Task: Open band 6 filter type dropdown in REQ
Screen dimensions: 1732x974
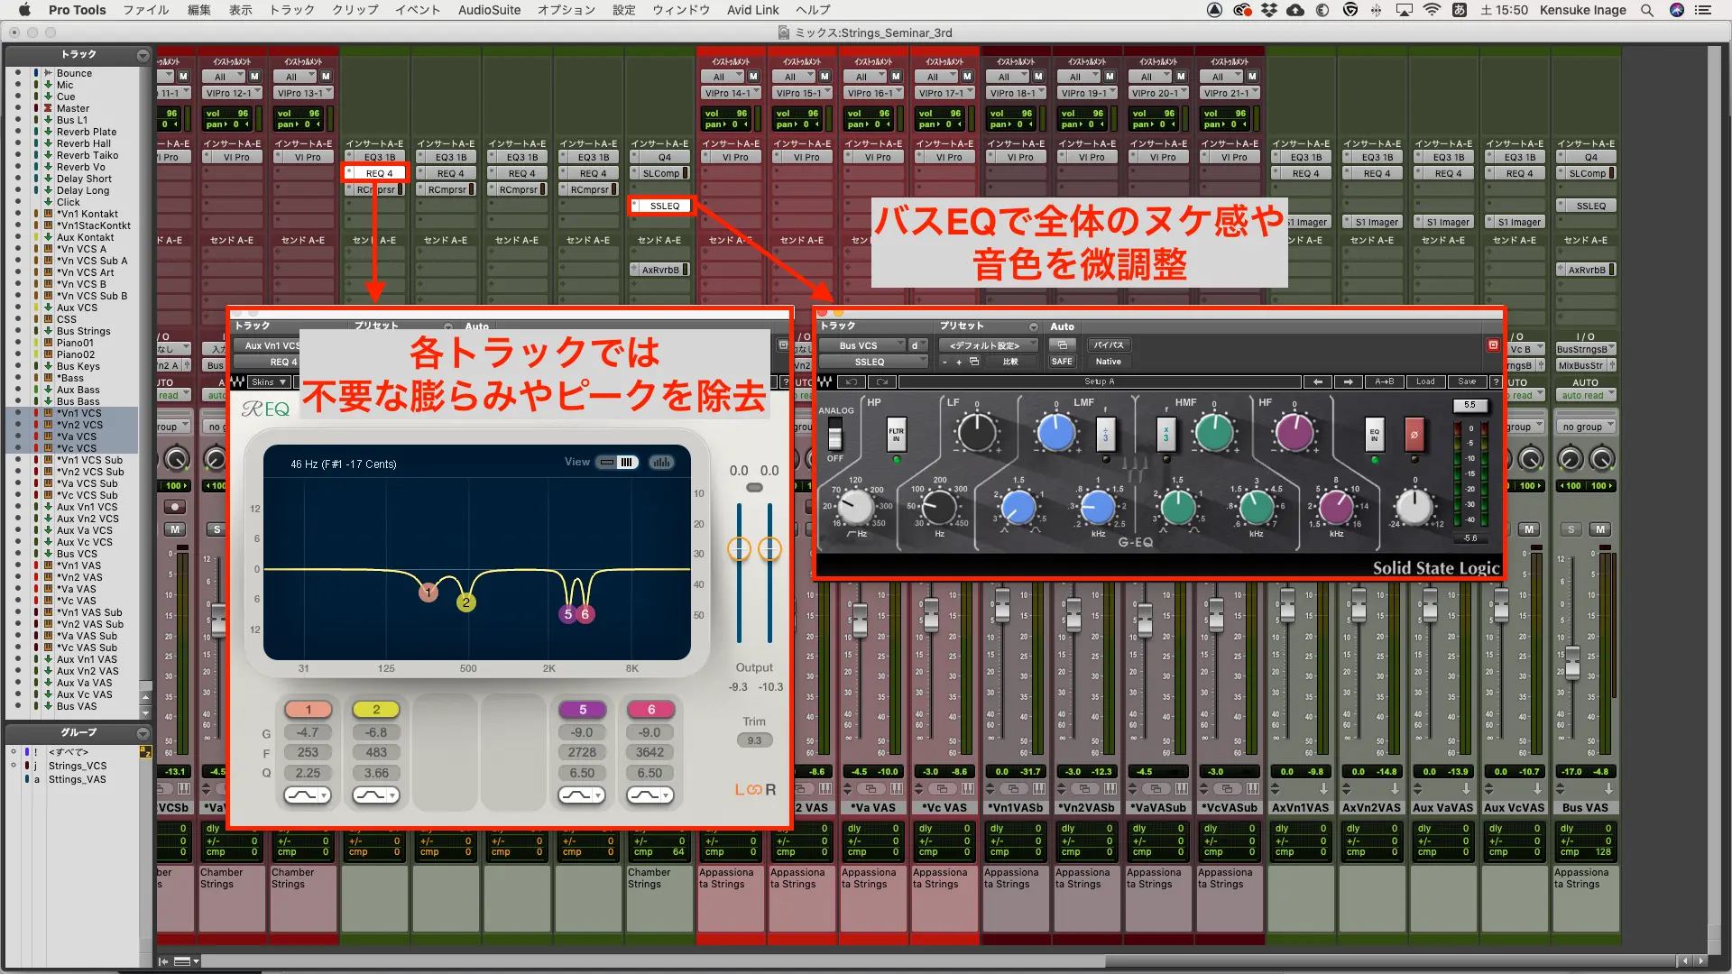Action: (x=649, y=795)
